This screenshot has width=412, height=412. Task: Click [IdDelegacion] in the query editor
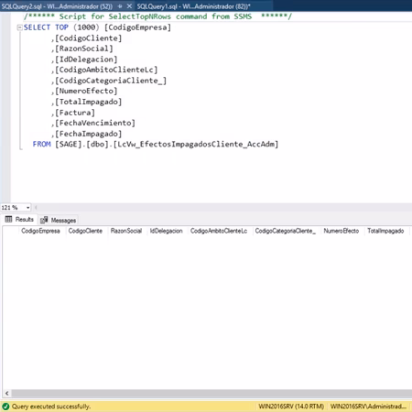click(86, 60)
